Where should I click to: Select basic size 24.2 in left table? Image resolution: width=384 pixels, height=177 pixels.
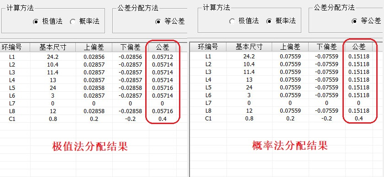tap(53, 57)
